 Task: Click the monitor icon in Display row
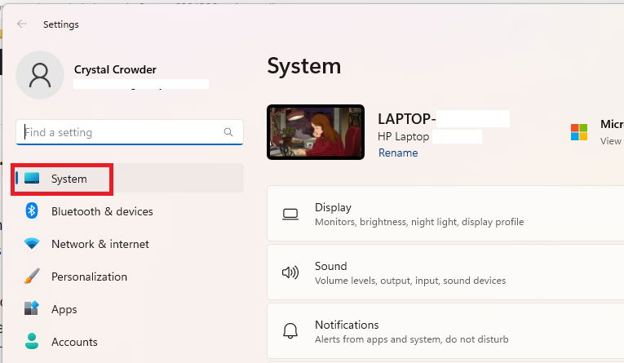290,215
